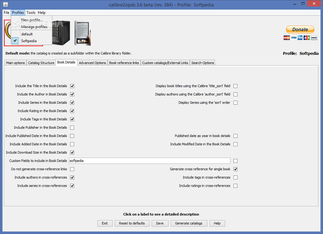The height and width of the screenshot is (234, 323).
Task: Maximize the calibre2opds window
Action: (303, 3)
